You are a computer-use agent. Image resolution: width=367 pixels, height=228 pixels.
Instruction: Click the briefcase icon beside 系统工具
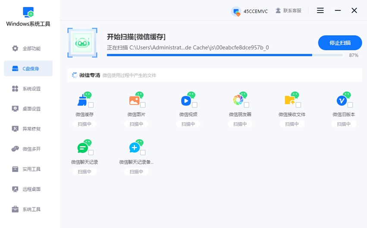pyautogui.click(x=15, y=209)
